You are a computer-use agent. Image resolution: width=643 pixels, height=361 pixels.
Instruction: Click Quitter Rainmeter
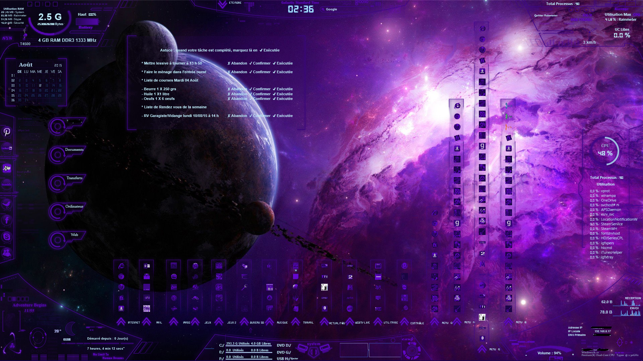pos(546,15)
